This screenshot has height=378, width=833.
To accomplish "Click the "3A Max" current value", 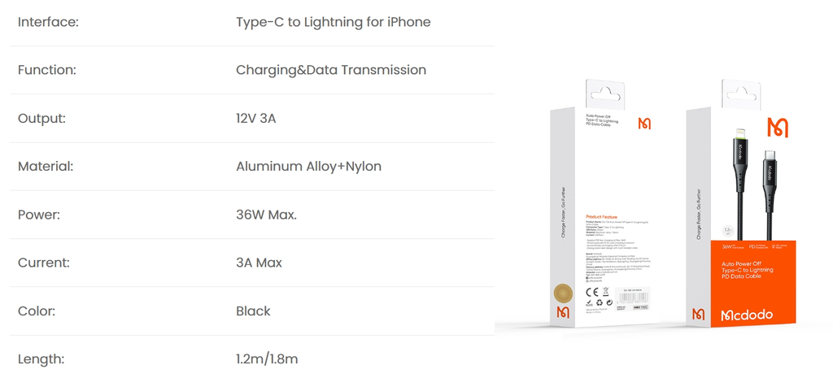I will coord(259,263).
